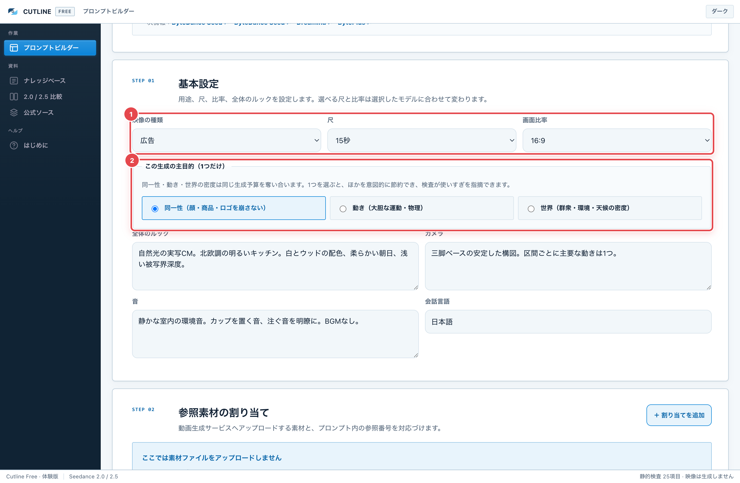Open 公式ソース in the sidebar
Viewport: 740px width, 483px height.
[50, 113]
